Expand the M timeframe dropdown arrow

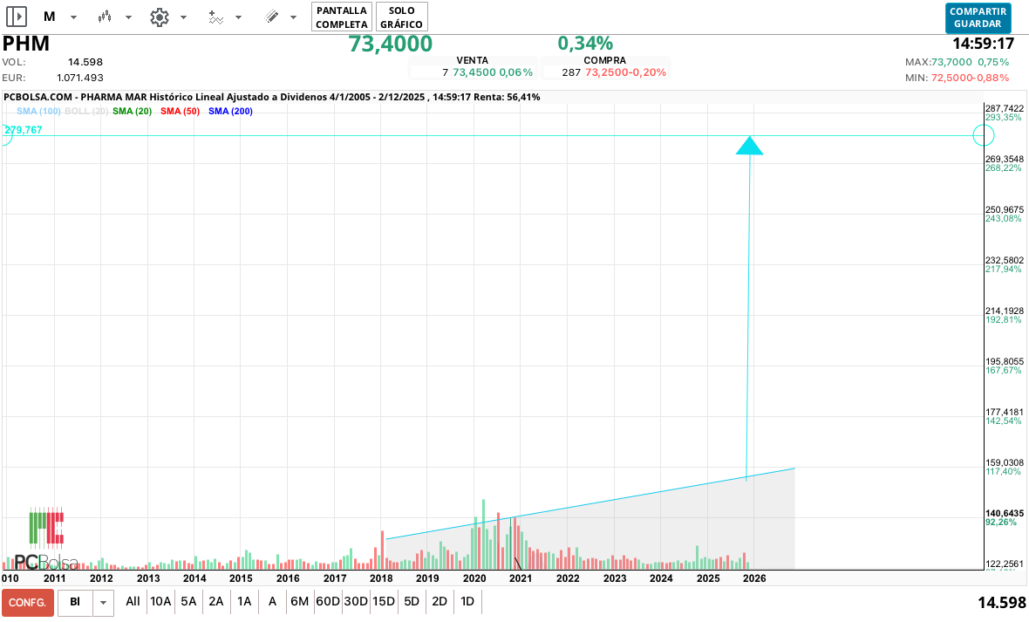point(73,17)
